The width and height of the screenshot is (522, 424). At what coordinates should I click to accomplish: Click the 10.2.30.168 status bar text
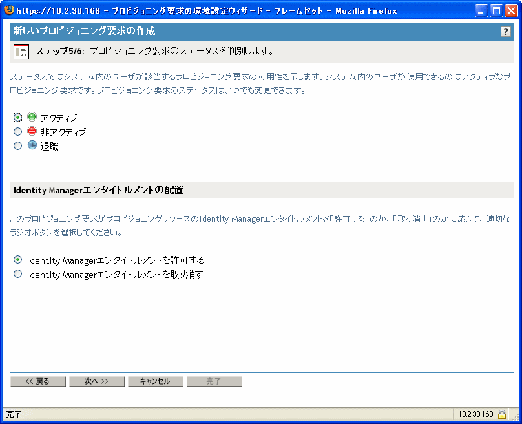pyautogui.click(x=475, y=414)
